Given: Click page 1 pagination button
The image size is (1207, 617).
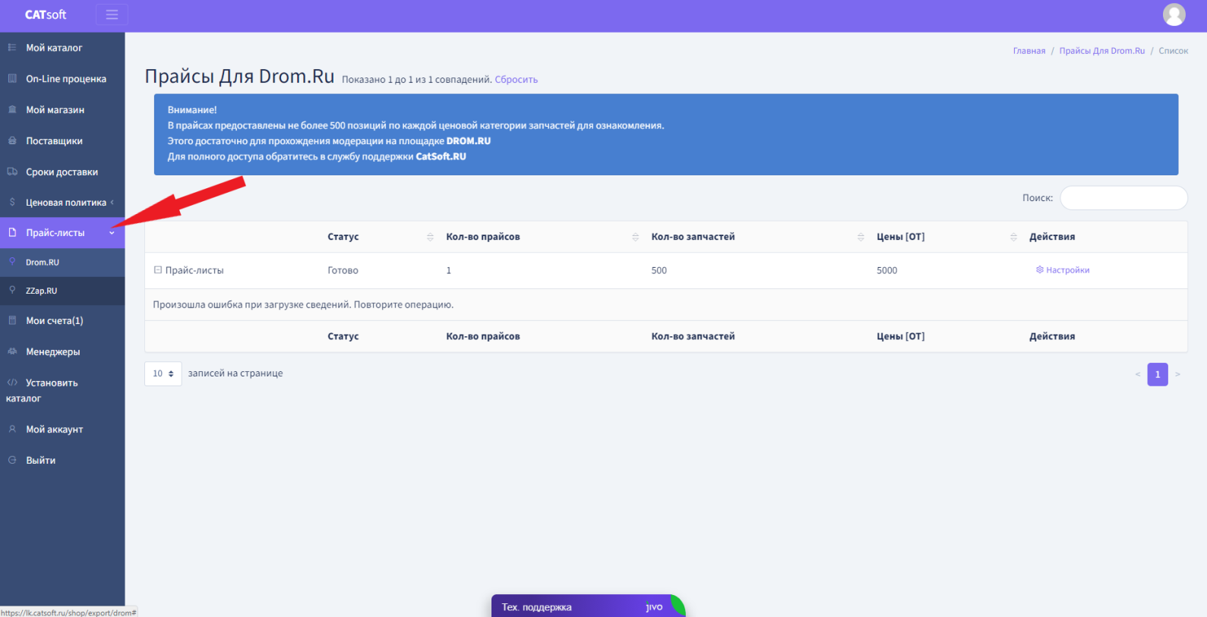Looking at the screenshot, I should tap(1157, 374).
